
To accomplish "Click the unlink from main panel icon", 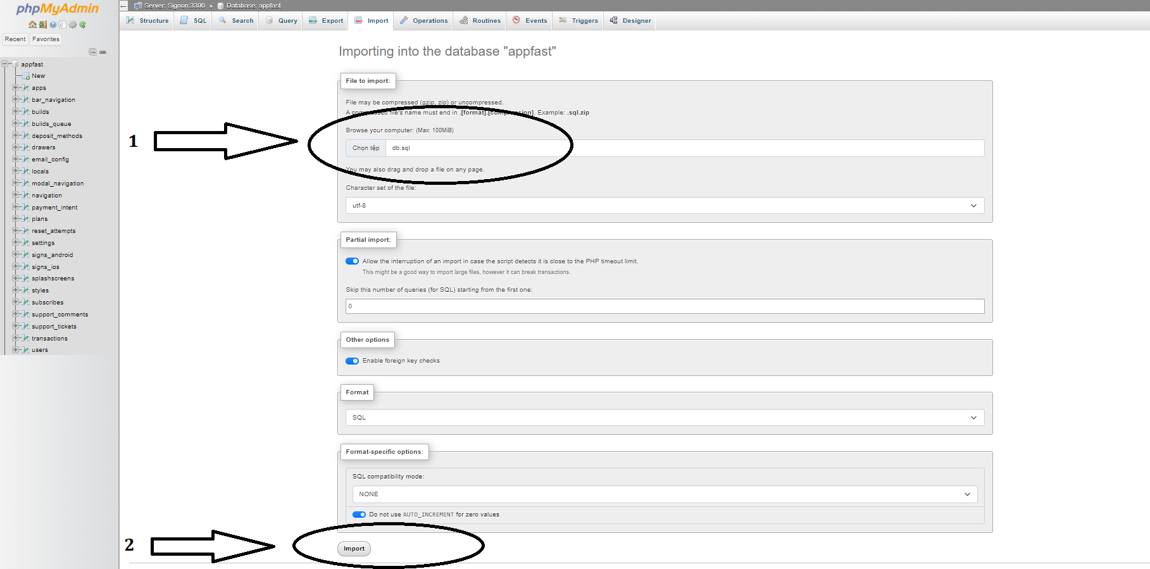I will pyautogui.click(x=103, y=52).
